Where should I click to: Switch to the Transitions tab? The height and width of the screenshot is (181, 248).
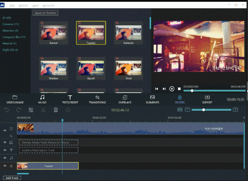97,99
